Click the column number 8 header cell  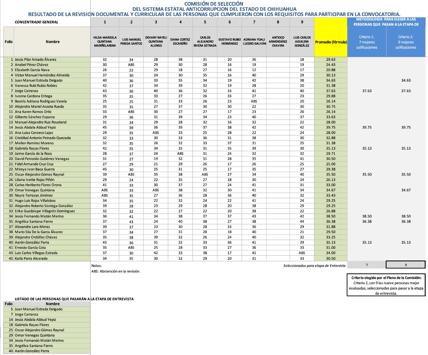click(278, 22)
